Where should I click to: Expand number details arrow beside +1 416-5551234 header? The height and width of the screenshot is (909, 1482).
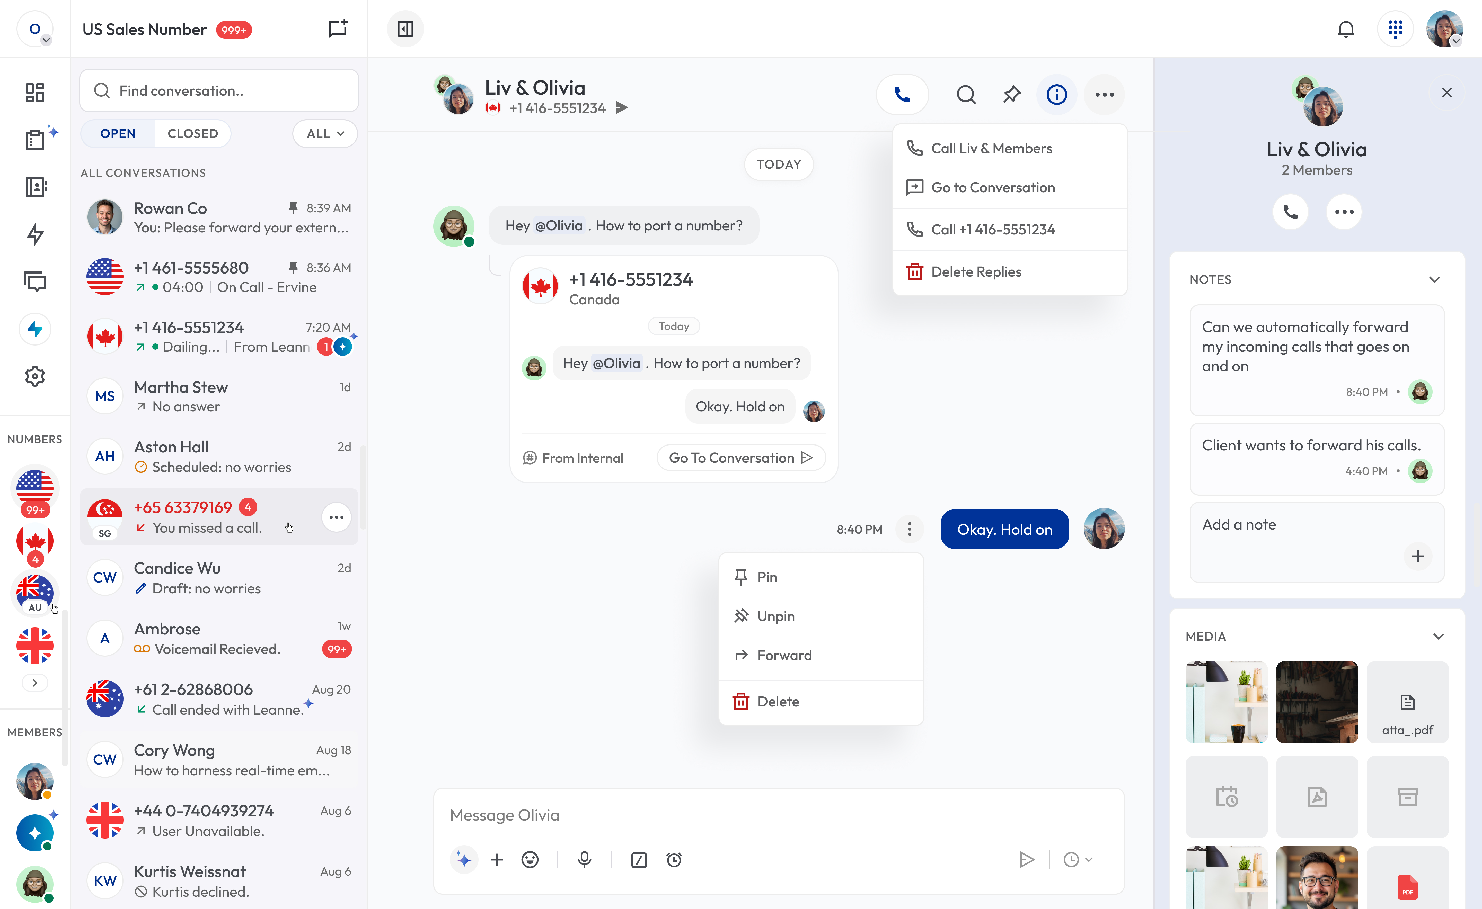(622, 108)
